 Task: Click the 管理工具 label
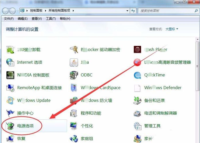click(x=152, y=126)
